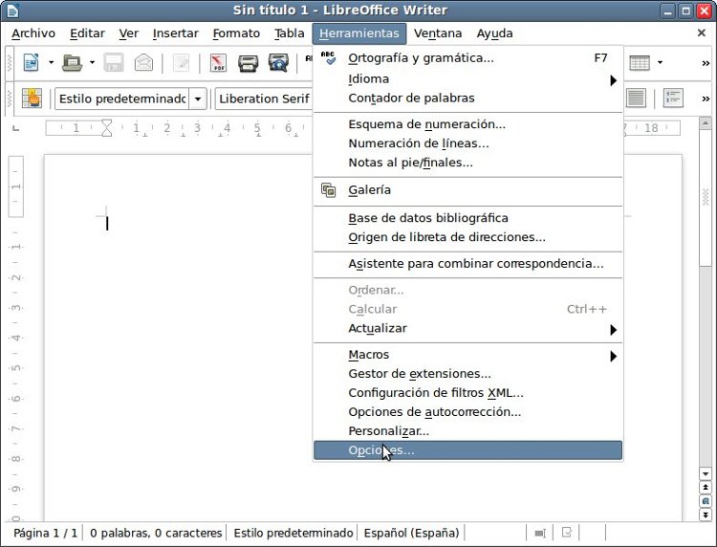Click the Justified alignment icon
Viewport: 717px width, 547px height.
coord(636,98)
